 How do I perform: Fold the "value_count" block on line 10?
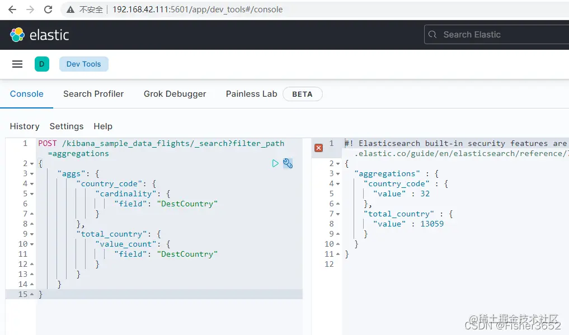click(32, 244)
